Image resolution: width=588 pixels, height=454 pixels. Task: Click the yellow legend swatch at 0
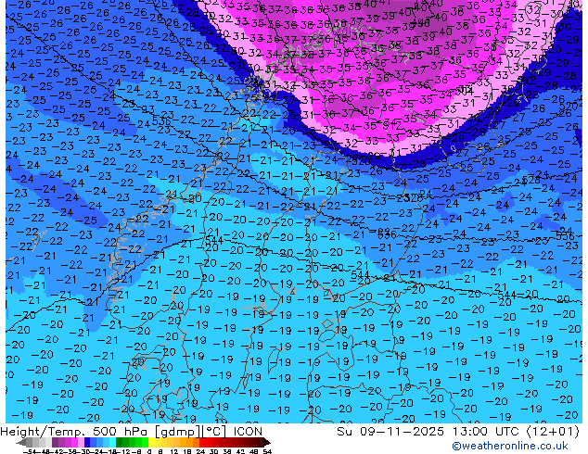pos(151,442)
